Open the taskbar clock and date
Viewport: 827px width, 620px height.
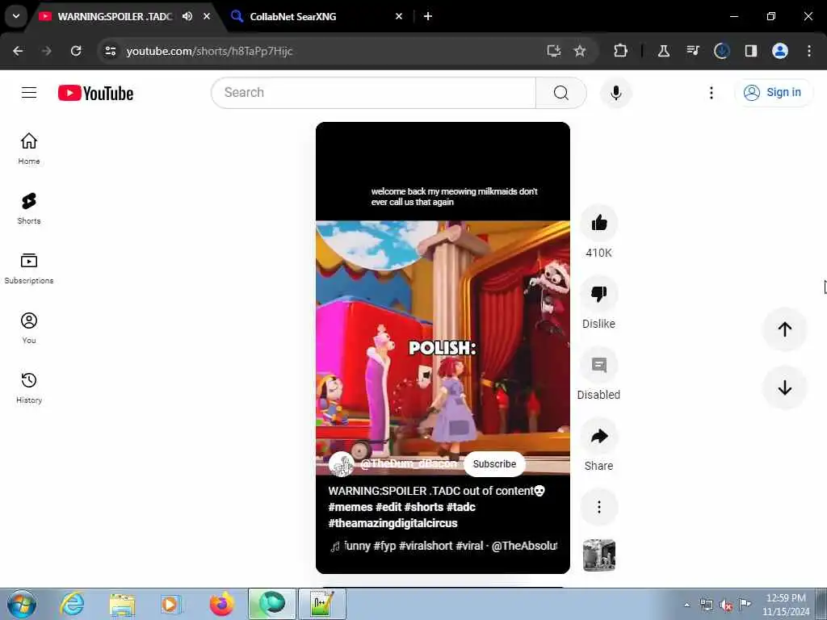pyautogui.click(x=786, y=605)
